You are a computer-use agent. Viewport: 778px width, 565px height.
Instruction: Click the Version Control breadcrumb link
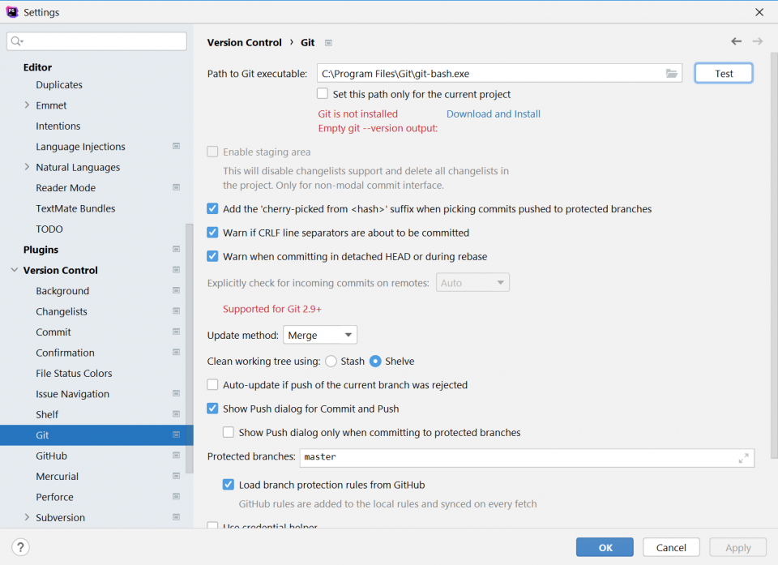244,43
